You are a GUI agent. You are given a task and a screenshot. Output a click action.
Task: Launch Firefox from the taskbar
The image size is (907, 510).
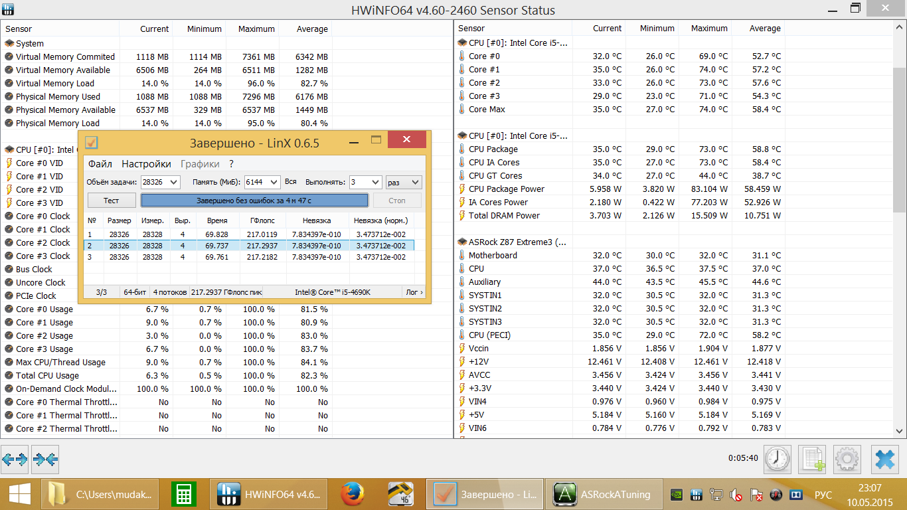353,494
